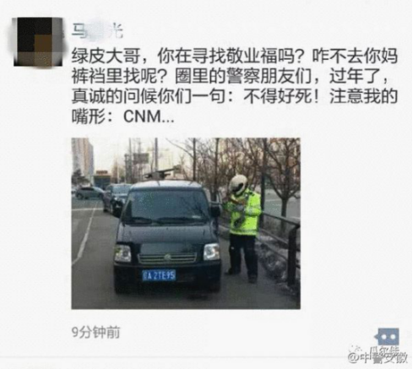Click the Weibo watermark logo @中警安徽
Screen dimensions: 413x369
coord(378,355)
